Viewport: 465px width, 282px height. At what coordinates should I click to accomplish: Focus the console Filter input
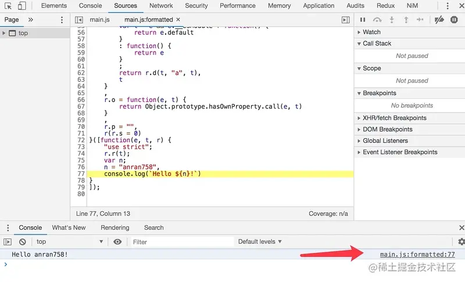(x=181, y=242)
